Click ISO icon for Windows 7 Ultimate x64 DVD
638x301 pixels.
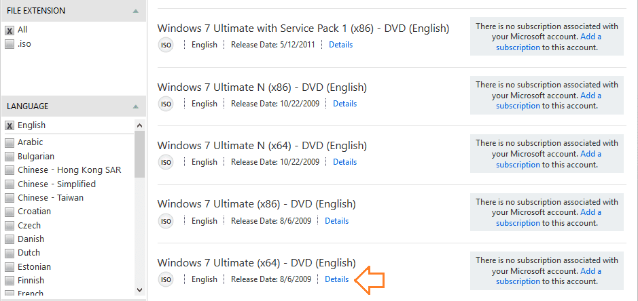pyautogui.click(x=166, y=279)
